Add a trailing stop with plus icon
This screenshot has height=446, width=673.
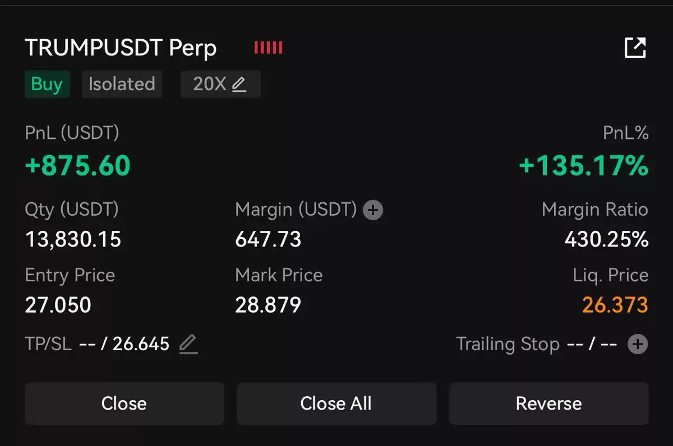point(638,344)
